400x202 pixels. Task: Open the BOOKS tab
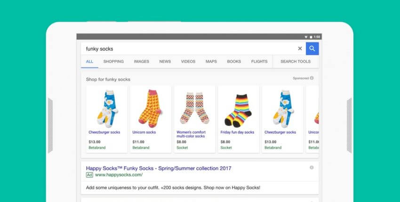coord(234,62)
